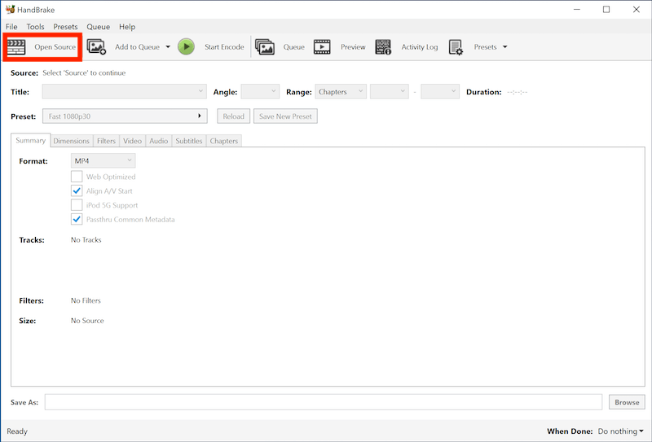
Task: Click the Open Source film clapper icon
Action: point(16,47)
